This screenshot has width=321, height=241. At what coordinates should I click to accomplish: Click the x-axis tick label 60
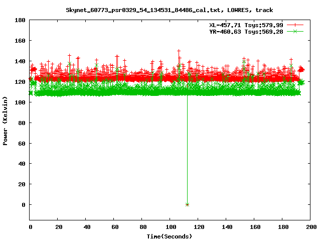tap(115, 227)
